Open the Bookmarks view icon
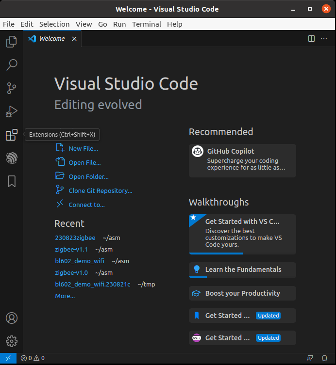Viewport: 336px width, 365px height. [12, 181]
